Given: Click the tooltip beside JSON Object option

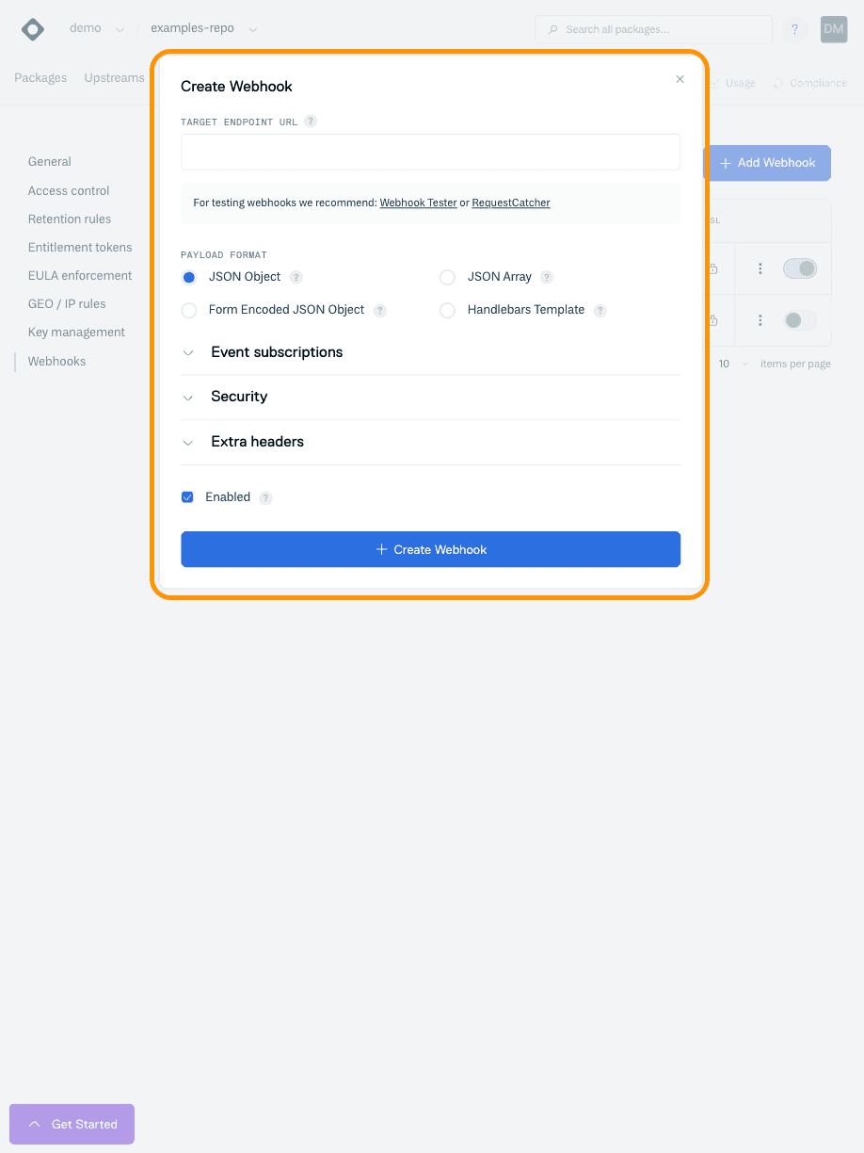Looking at the screenshot, I should tap(297, 277).
